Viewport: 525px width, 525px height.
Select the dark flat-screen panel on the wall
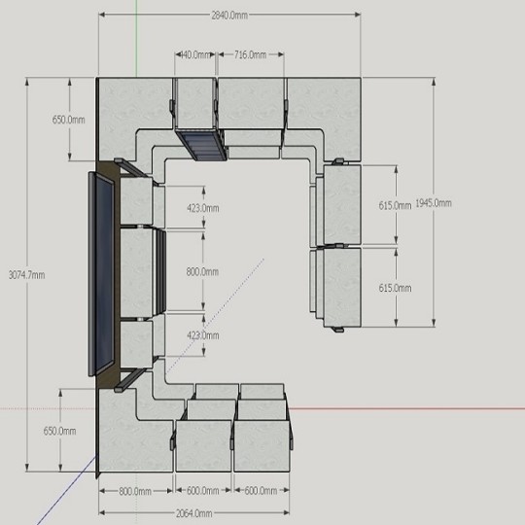[x=101, y=274]
